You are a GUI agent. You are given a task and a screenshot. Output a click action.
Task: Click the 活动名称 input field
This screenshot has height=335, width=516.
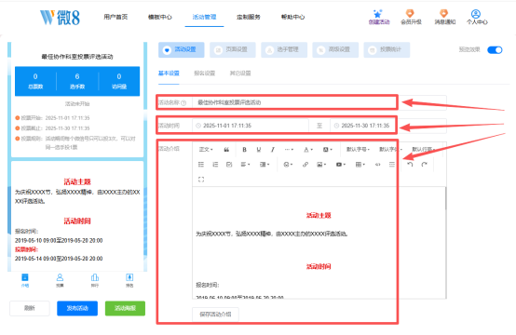click(x=319, y=102)
